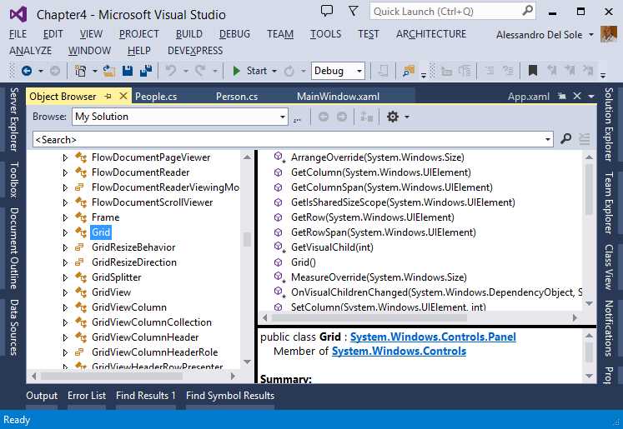
Task: Click the Open File folder icon
Action: point(108,71)
